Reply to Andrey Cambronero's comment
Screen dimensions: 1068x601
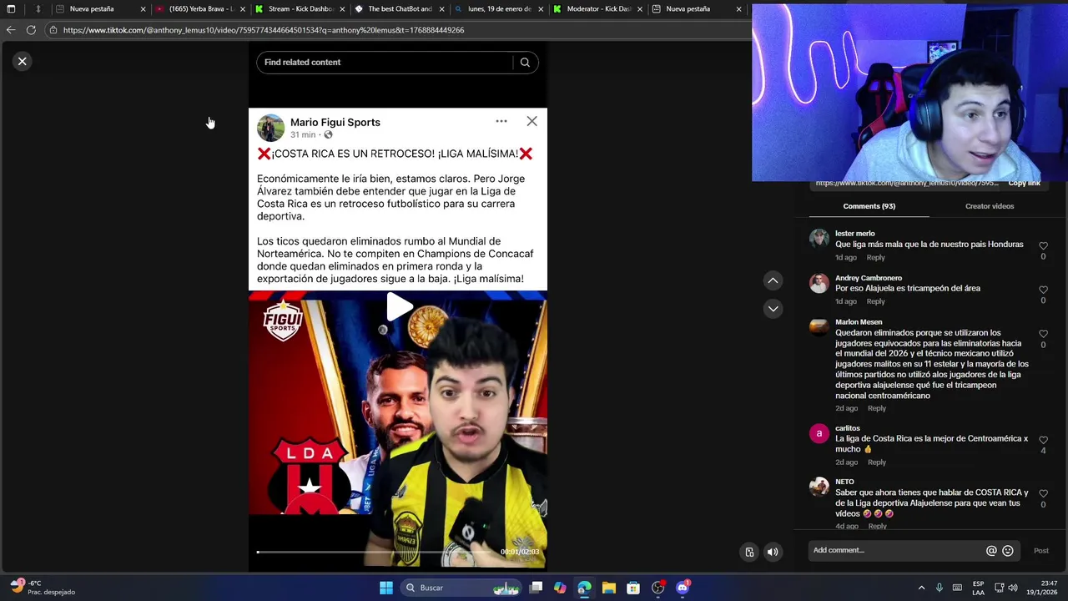pos(875,301)
